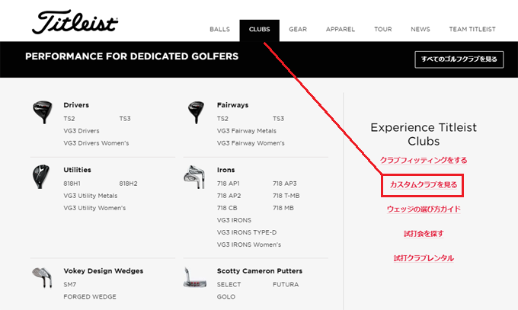This screenshot has width=518, height=310.
Task: Open the GEAR menu
Action: point(298,30)
